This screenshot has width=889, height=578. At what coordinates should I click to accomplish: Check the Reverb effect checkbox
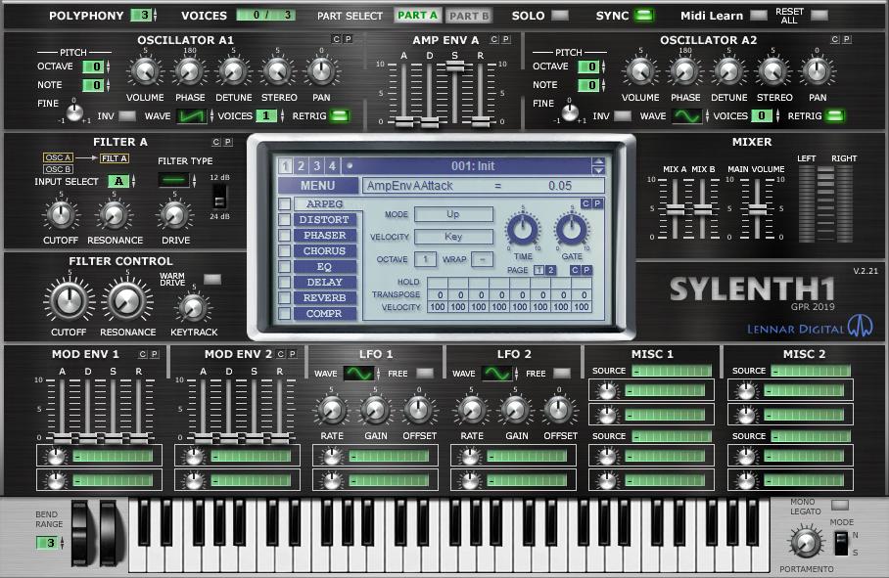(x=284, y=297)
